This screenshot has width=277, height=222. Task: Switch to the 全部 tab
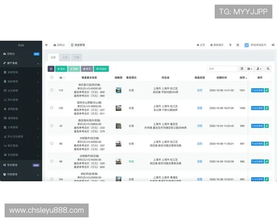(x=53, y=57)
